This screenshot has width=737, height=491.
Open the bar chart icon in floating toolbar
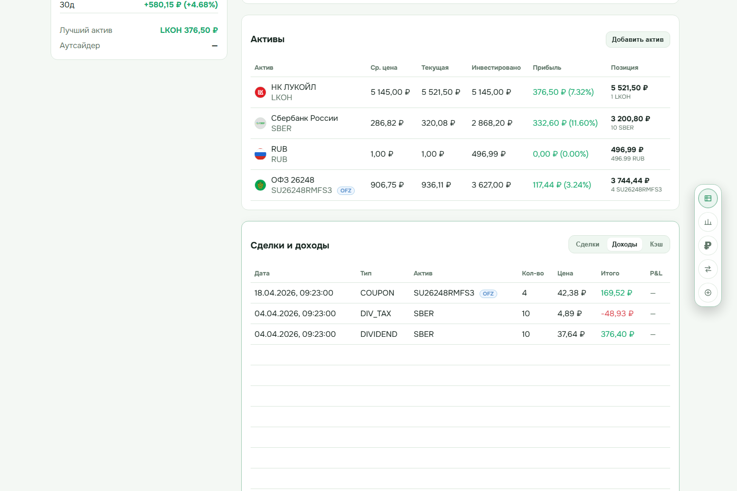pos(708,222)
